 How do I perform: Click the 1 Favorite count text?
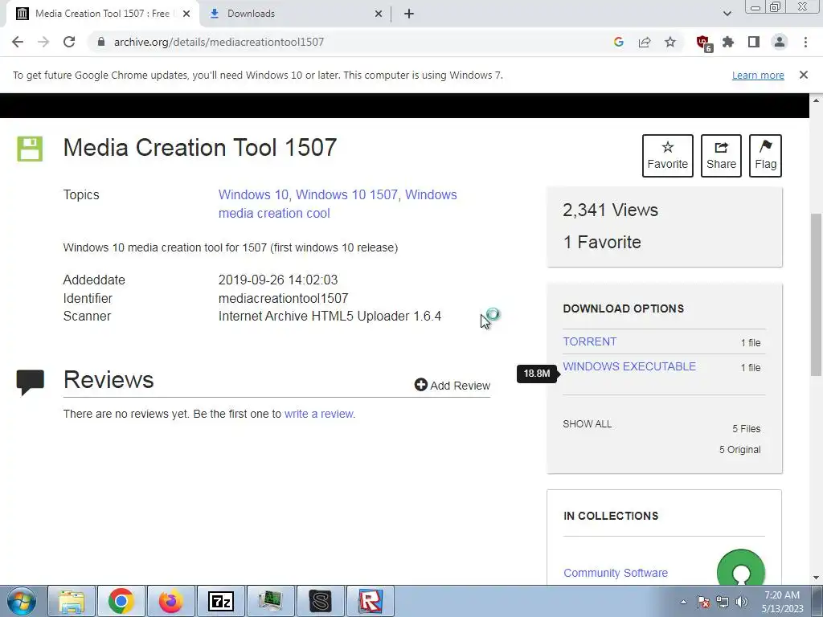click(602, 242)
